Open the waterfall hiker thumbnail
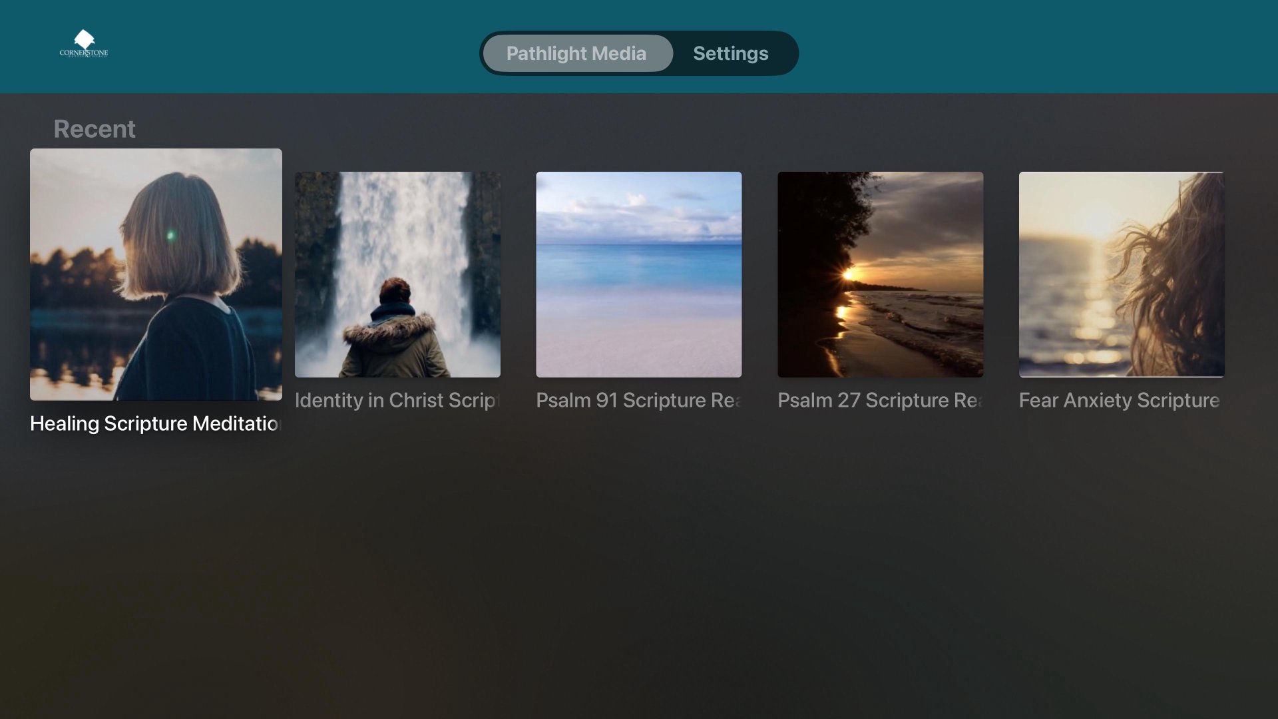The width and height of the screenshot is (1278, 719). coord(397,274)
